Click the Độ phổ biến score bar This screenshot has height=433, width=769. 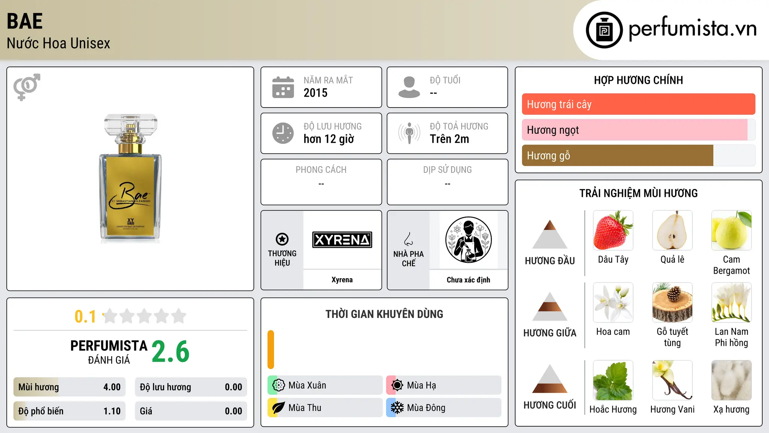[69, 411]
